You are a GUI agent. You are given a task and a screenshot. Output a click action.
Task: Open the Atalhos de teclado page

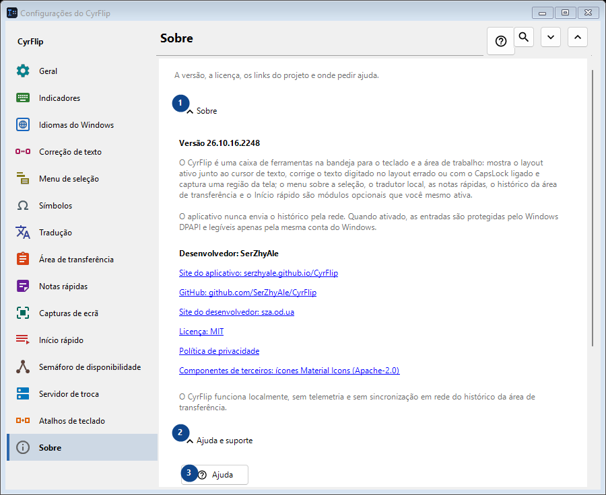(x=82, y=421)
